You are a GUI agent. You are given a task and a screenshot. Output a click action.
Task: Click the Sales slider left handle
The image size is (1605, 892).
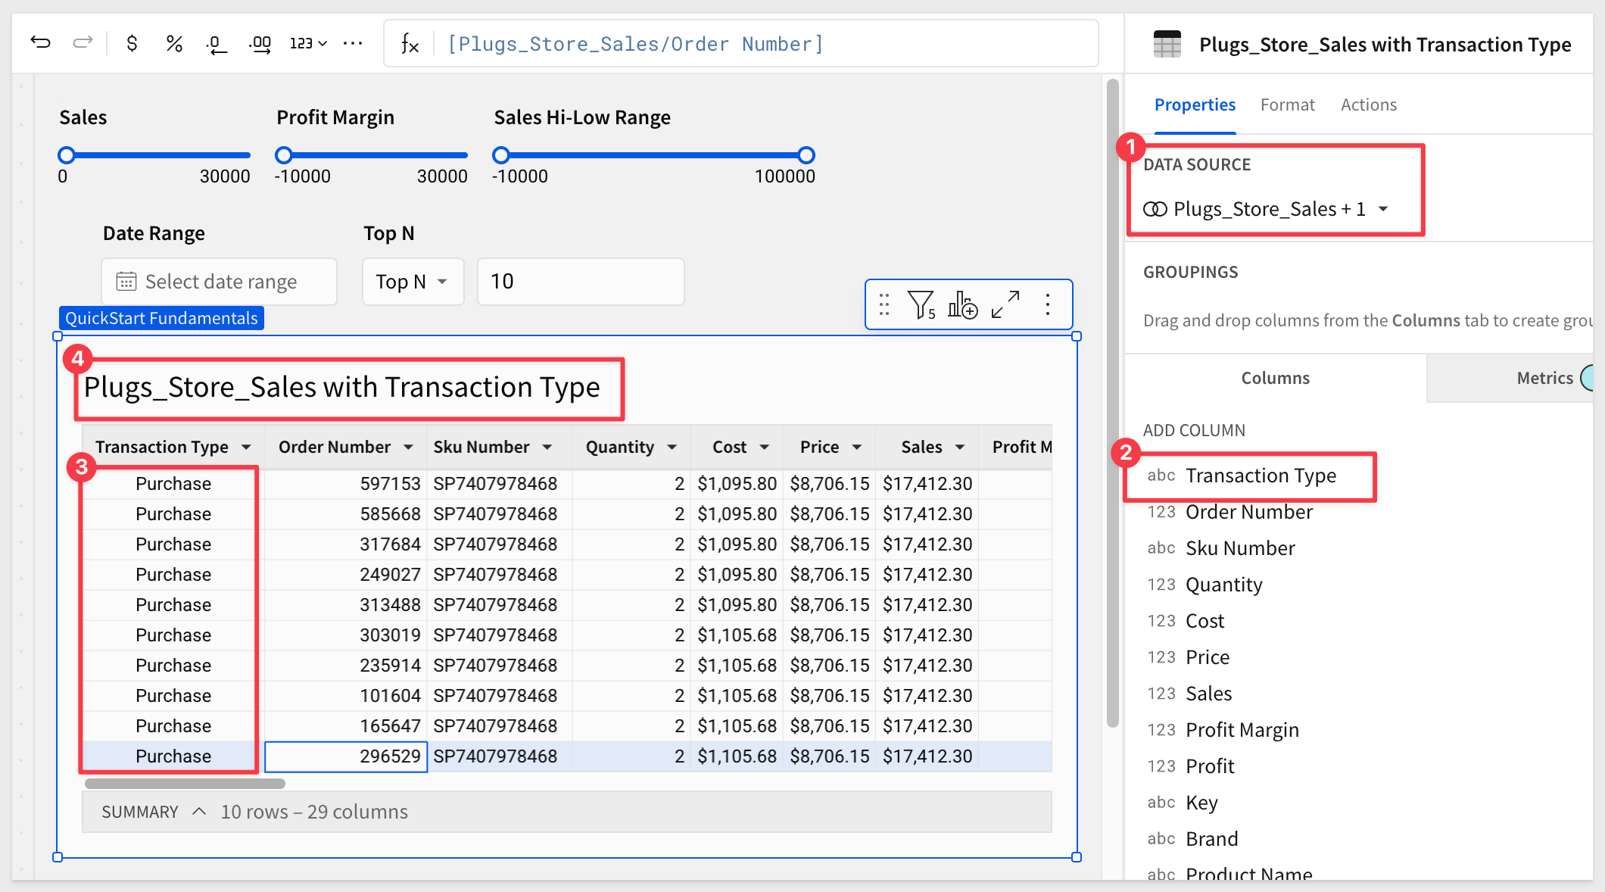click(x=67, y=155)
